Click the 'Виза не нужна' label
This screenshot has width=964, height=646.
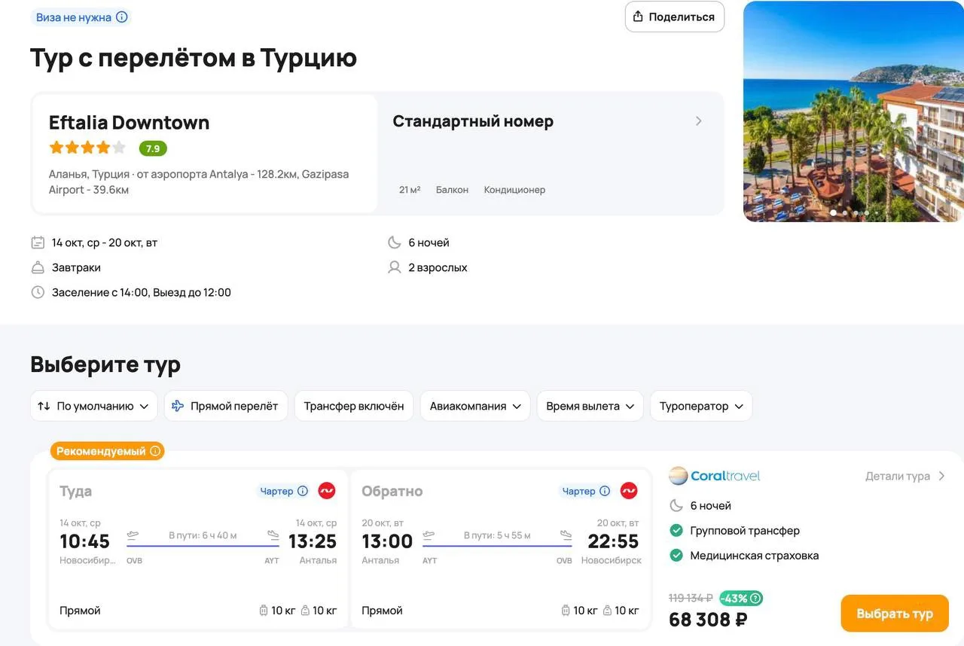point(74,17)
